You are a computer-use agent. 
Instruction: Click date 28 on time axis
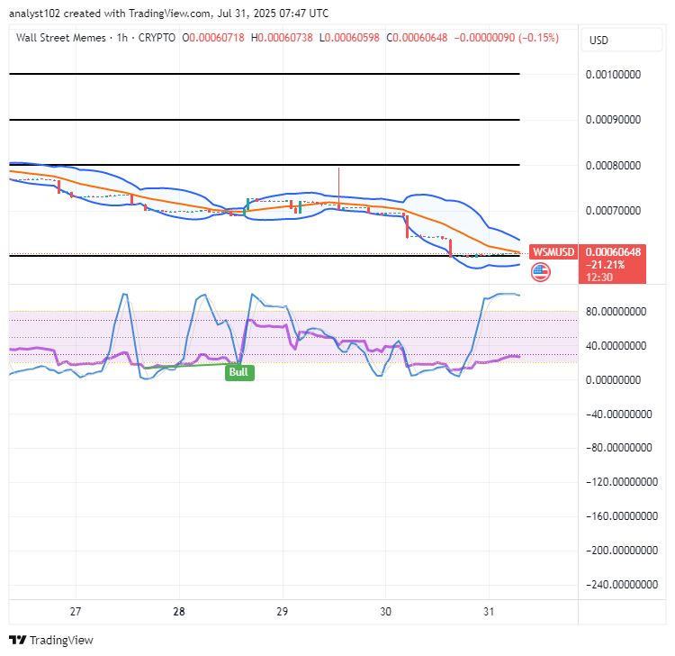coord(179,612)
